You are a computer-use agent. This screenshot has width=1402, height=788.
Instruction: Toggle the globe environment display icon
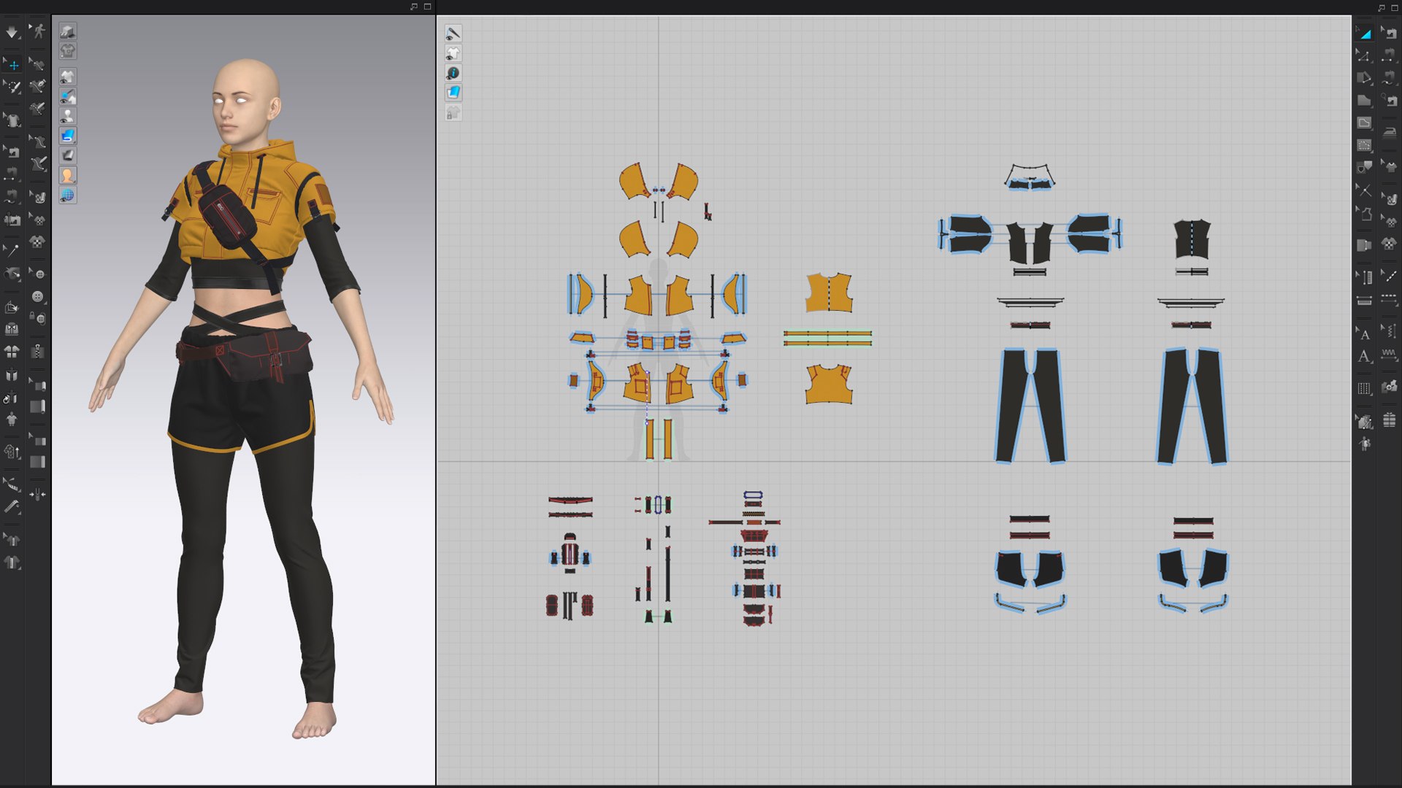pyautogui.click(x=67, y=196)
